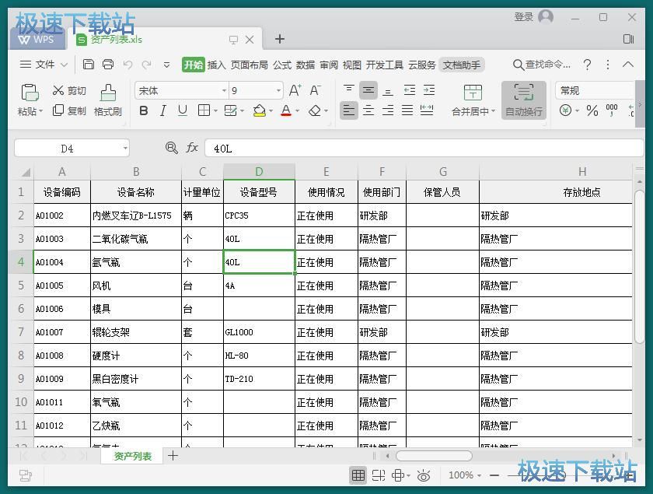Open font name dropdown 宋体

click(x=224, y=91)
